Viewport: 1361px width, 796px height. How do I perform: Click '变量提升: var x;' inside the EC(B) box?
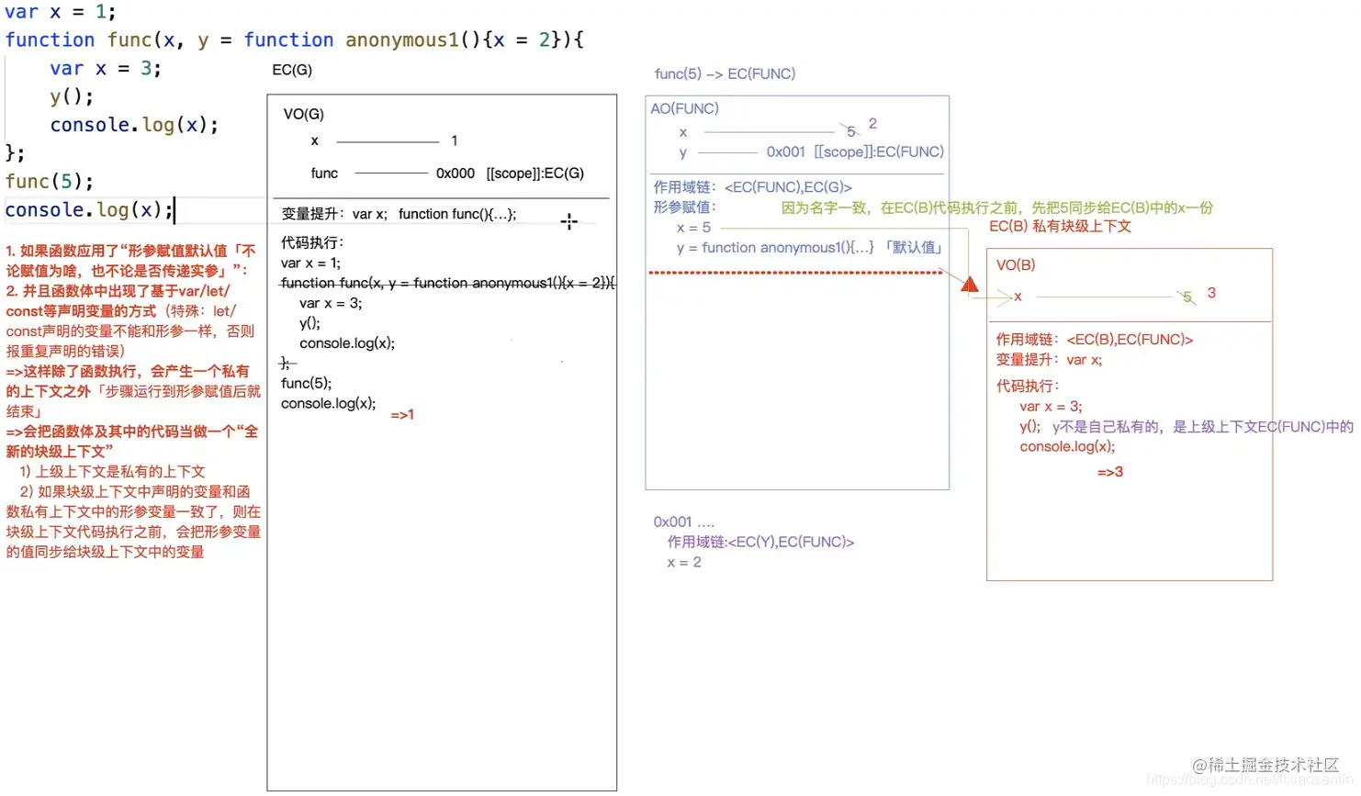pyautogui.click(x=1049, y=360)
